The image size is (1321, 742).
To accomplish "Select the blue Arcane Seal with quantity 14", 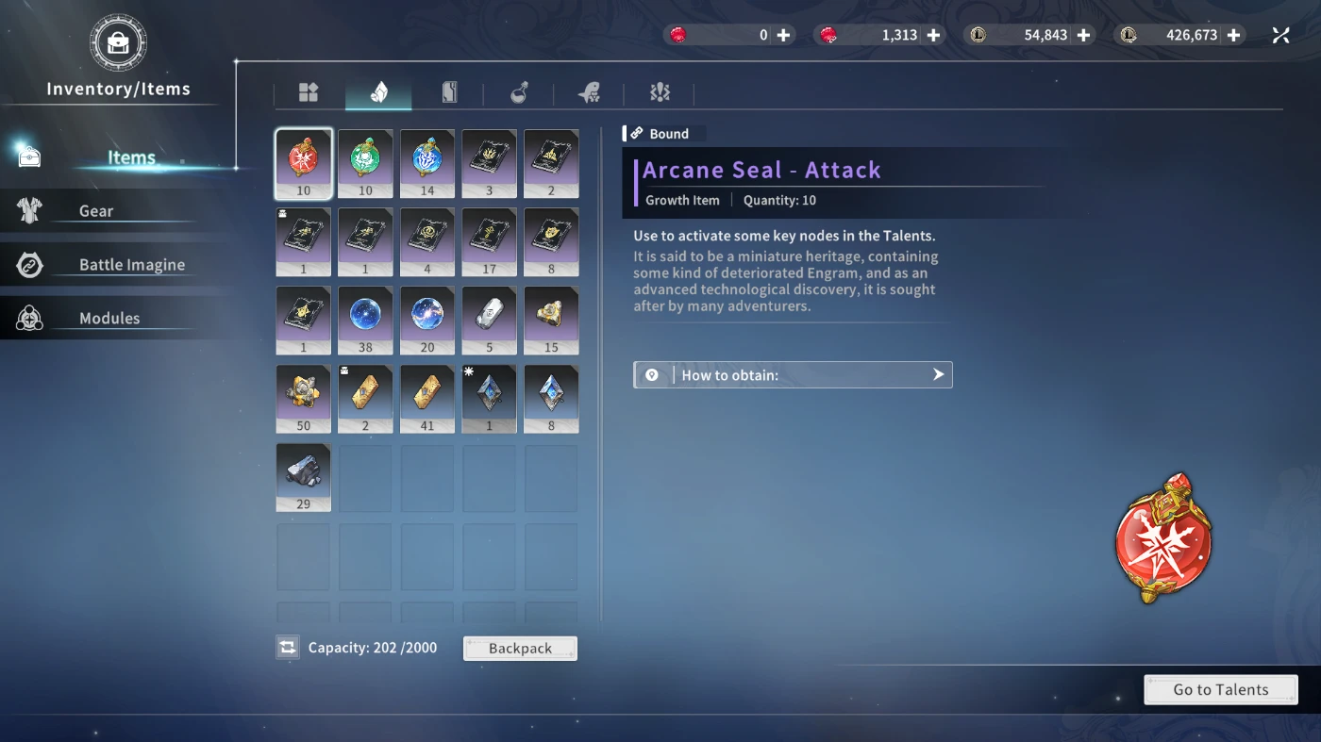I will 427,163.
